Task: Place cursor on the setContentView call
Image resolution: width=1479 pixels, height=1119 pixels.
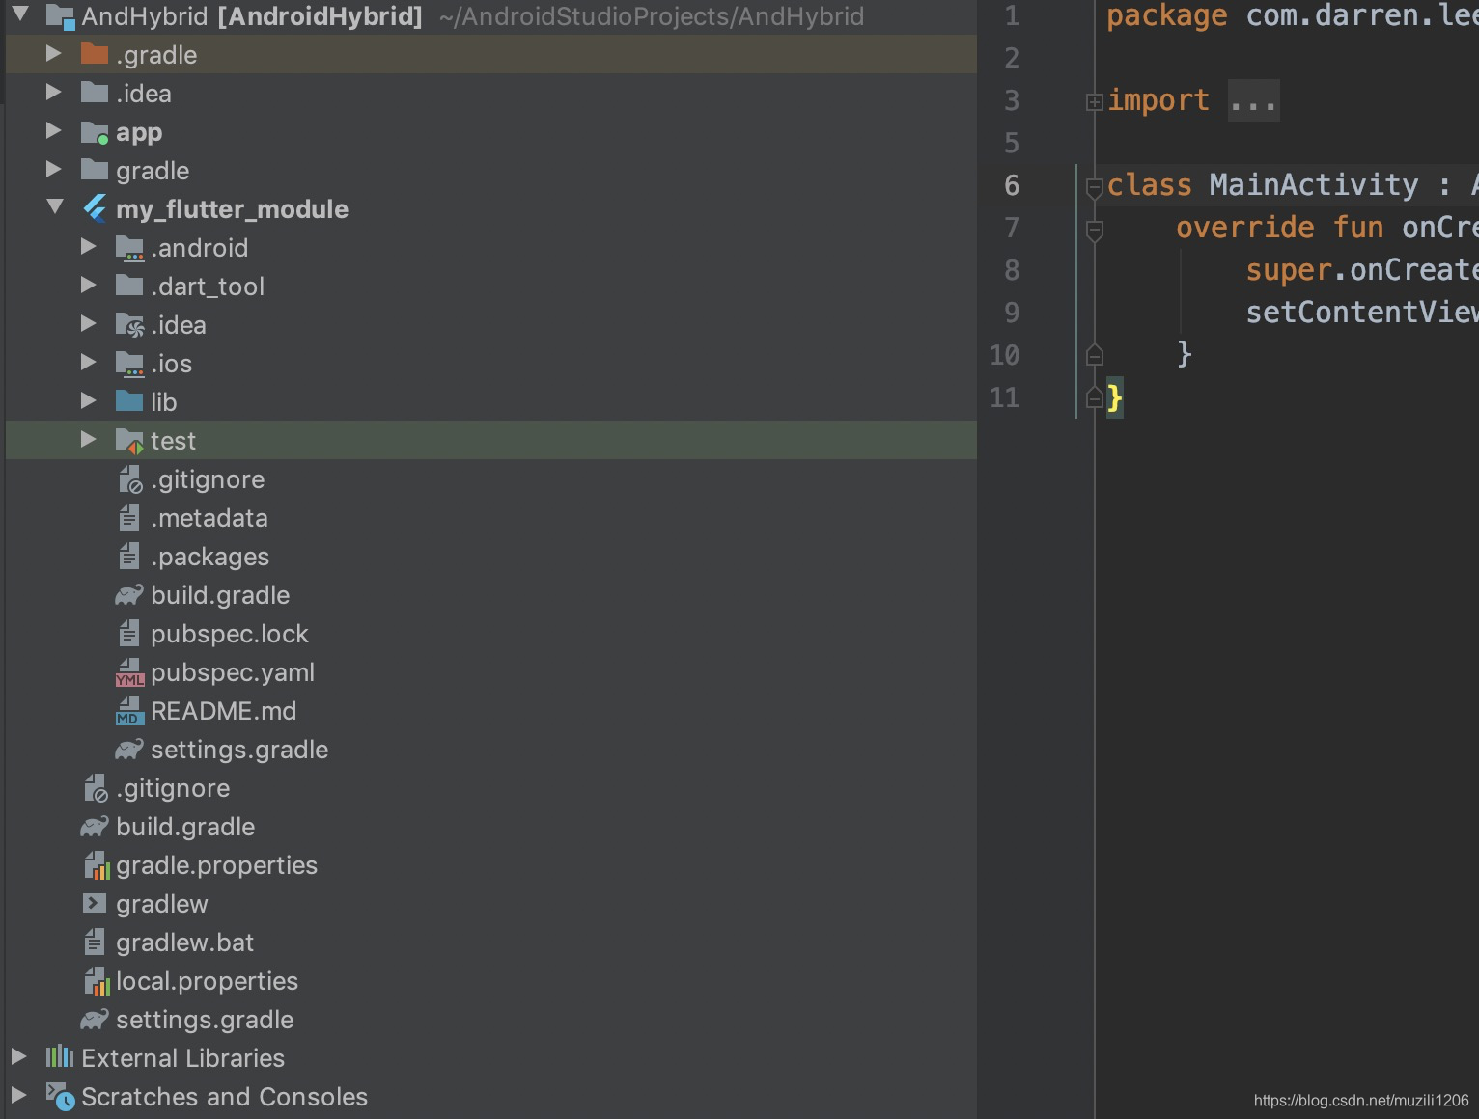Action: pyautogui.click(x=1361, y=312)
